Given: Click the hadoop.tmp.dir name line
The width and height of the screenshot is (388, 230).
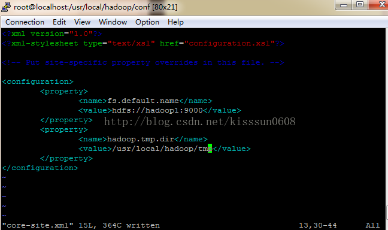Looking at the screenshot, I should [x=143, y=139].
